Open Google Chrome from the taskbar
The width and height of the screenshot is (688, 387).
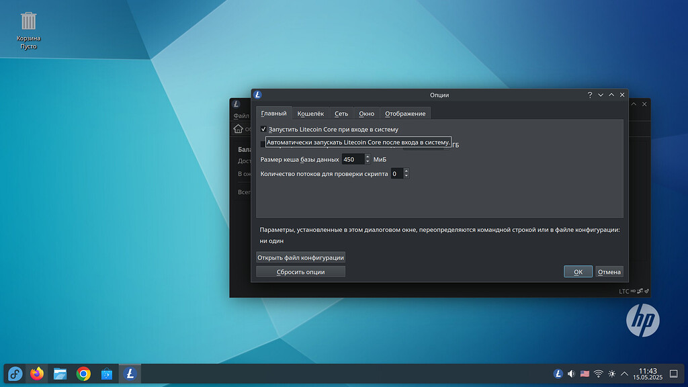click(83, 374)
